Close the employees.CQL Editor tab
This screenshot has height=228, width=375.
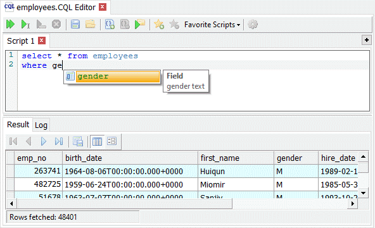103,7
